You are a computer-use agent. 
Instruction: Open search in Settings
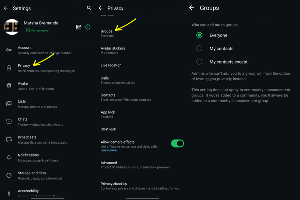[x=89, y=8]
